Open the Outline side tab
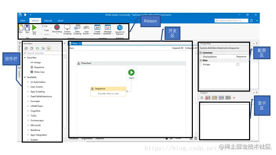 click(19, 72)
